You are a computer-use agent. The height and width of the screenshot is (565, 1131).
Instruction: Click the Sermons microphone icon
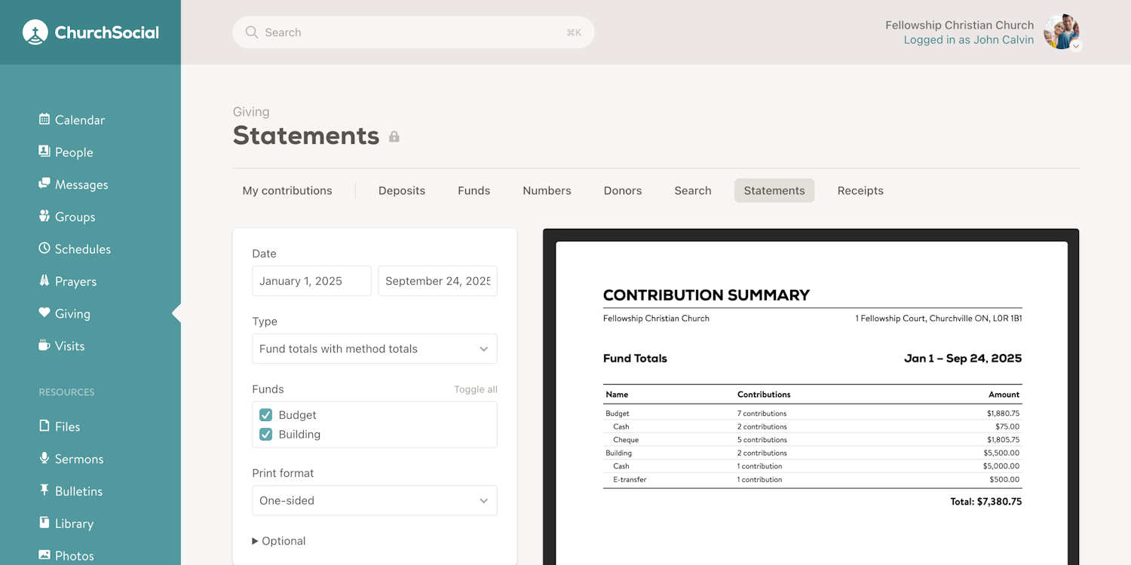[x=44, y=458]
